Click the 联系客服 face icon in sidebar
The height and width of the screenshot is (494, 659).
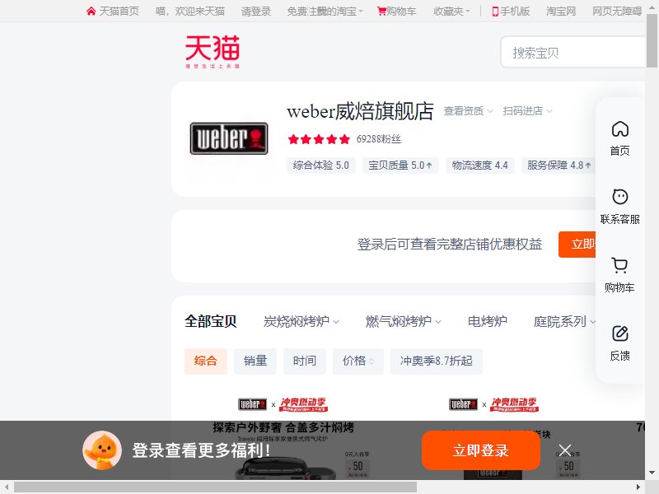pyautogui.click(x=620, y=197)
